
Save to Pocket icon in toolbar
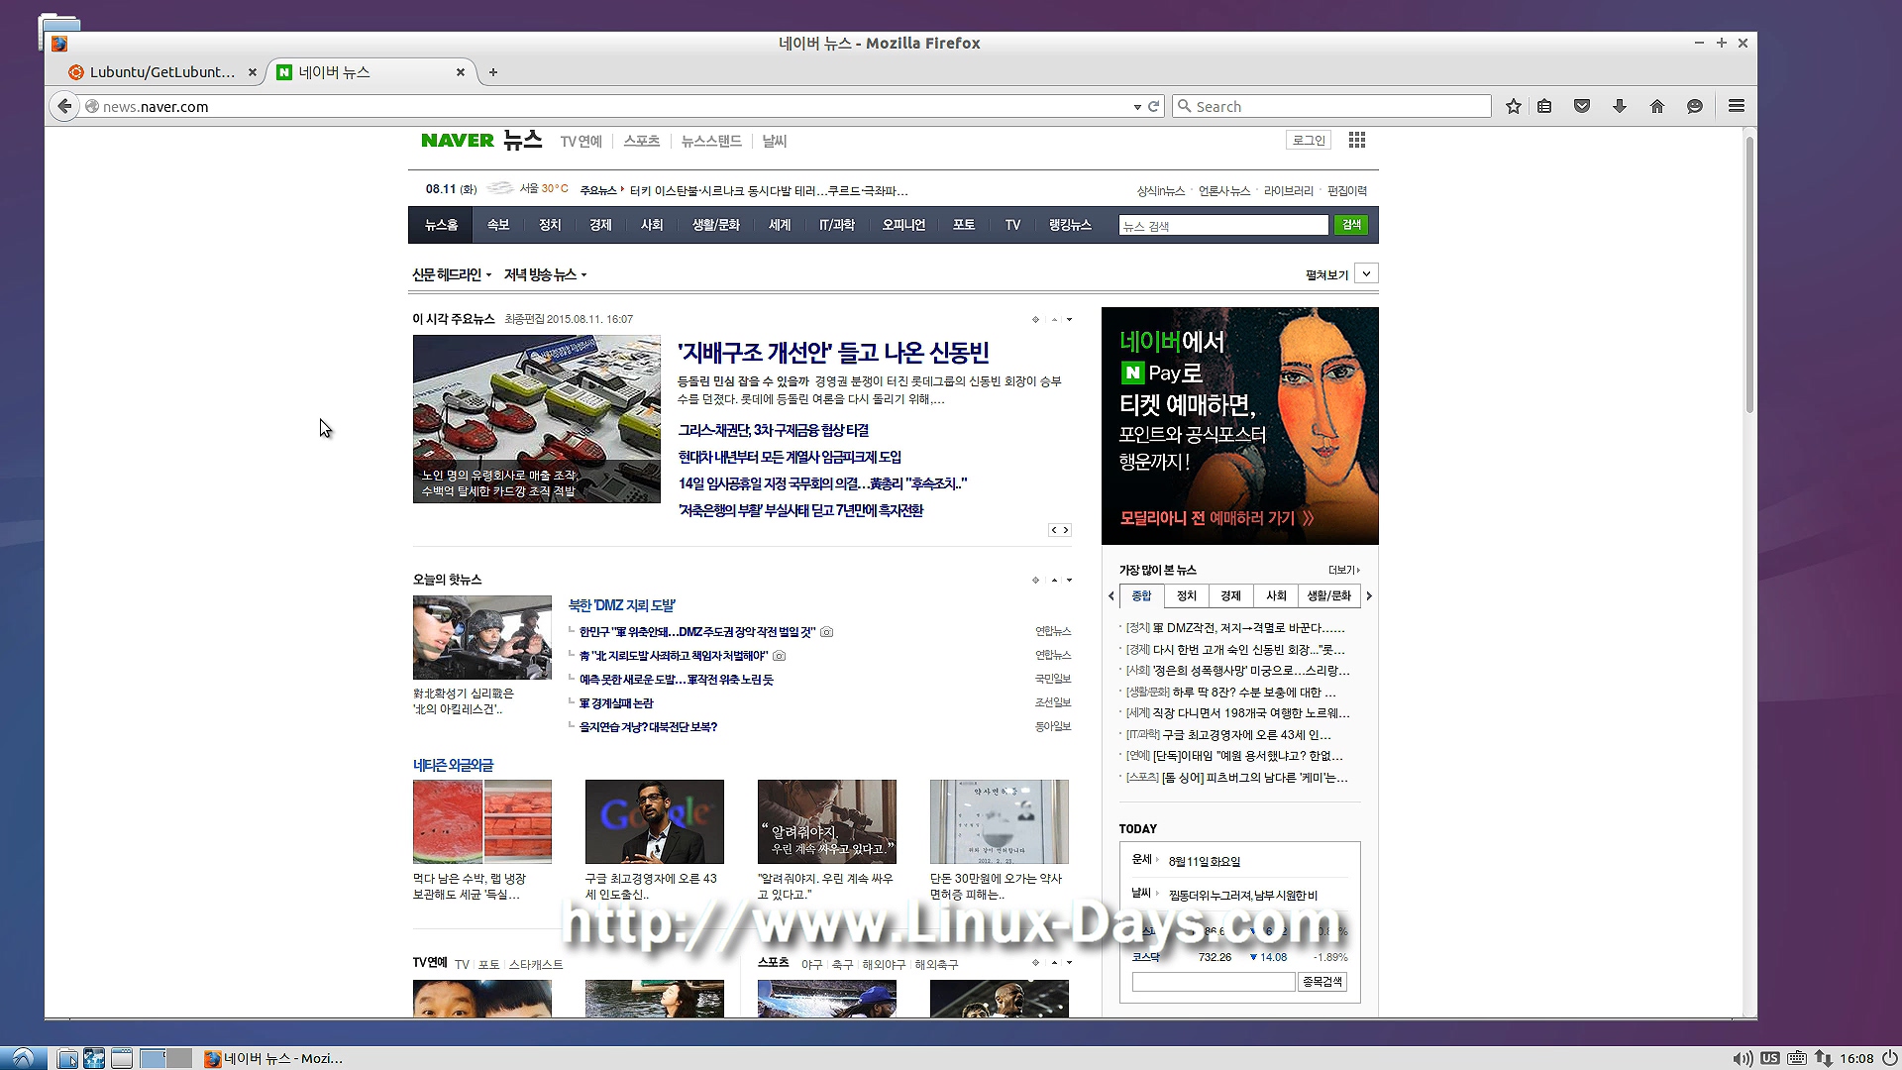1582,106
